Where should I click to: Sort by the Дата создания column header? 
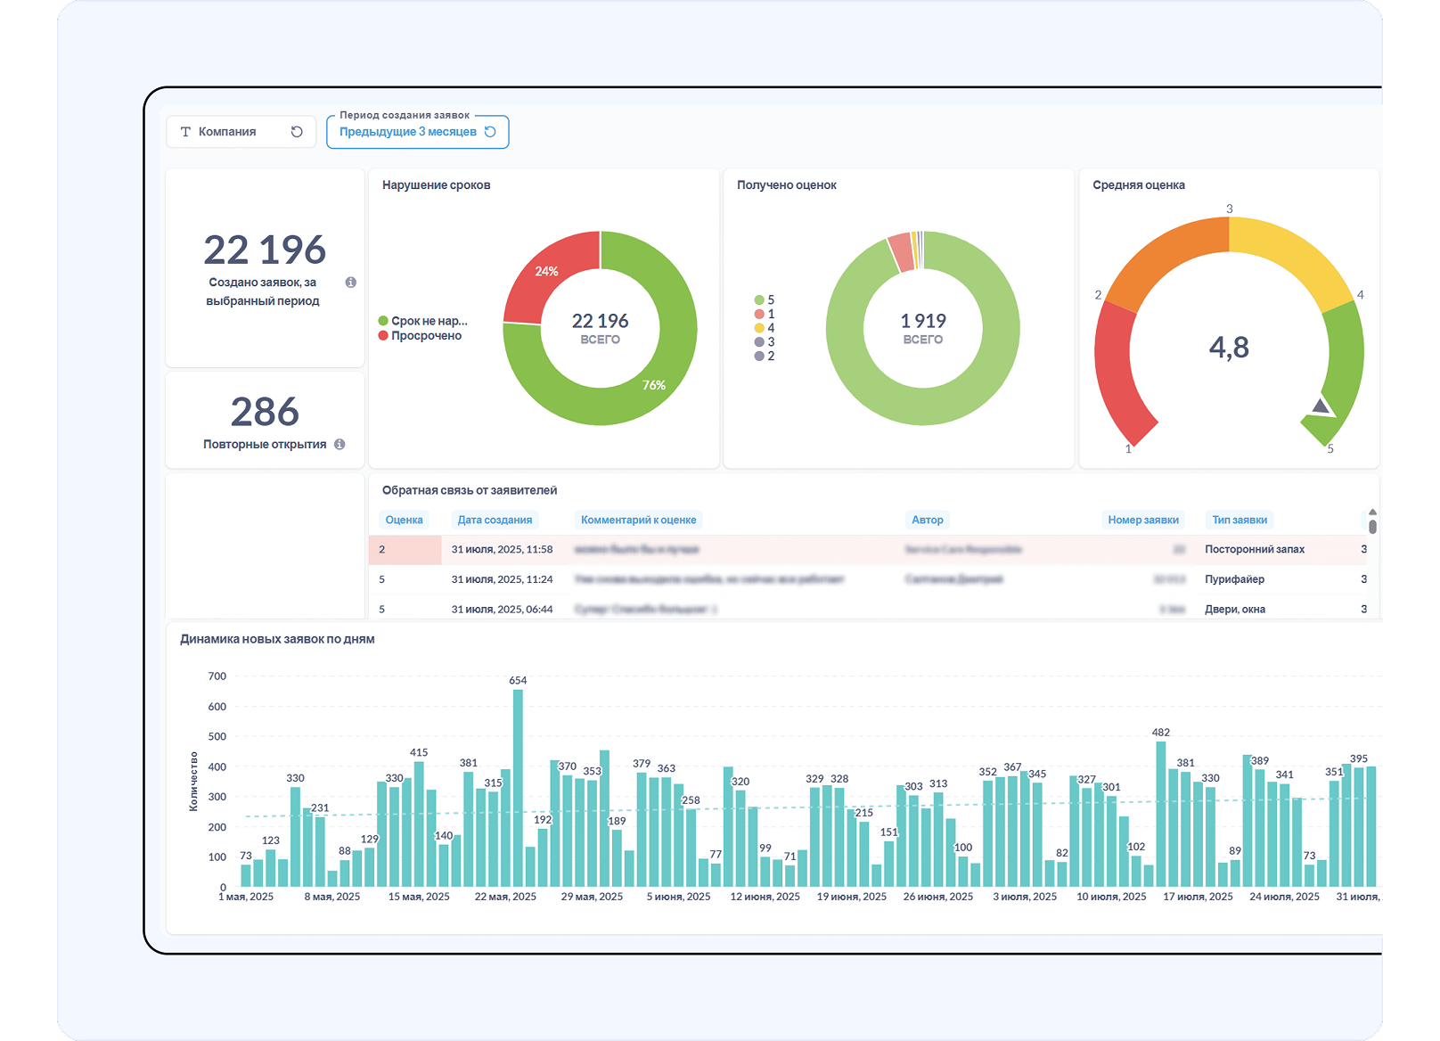click(495, 520)
